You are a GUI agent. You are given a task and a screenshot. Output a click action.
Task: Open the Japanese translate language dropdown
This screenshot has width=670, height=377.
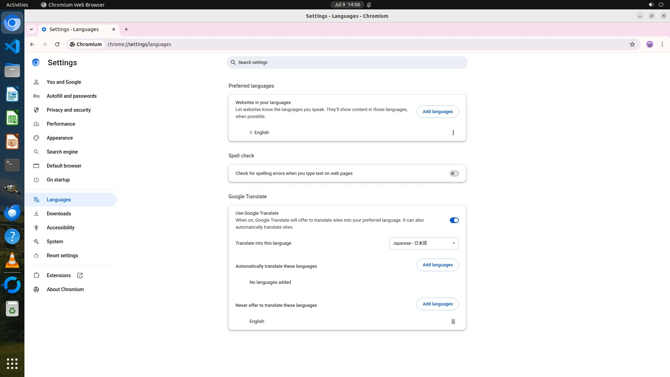tap(424, 243)
